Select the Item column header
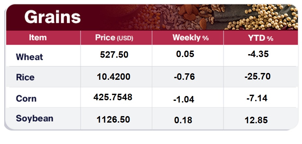 (38, 38)
